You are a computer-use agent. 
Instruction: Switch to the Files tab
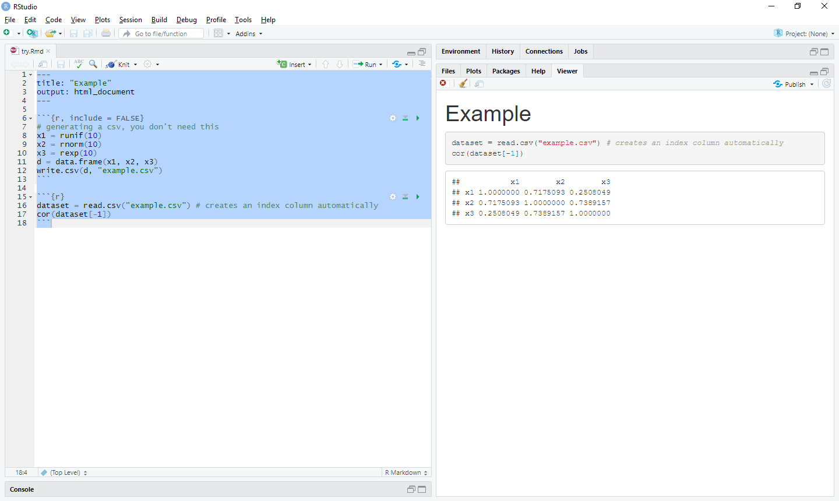pyautogui.click(x=448, y=71)
